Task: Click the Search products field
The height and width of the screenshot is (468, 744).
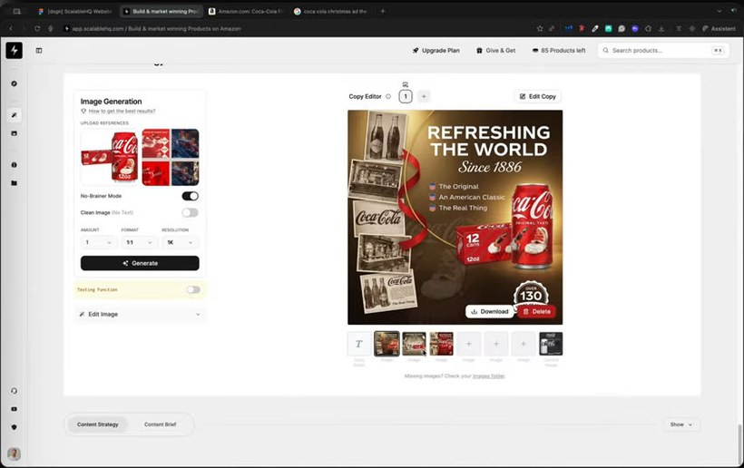Action: [x=663, y=50]
